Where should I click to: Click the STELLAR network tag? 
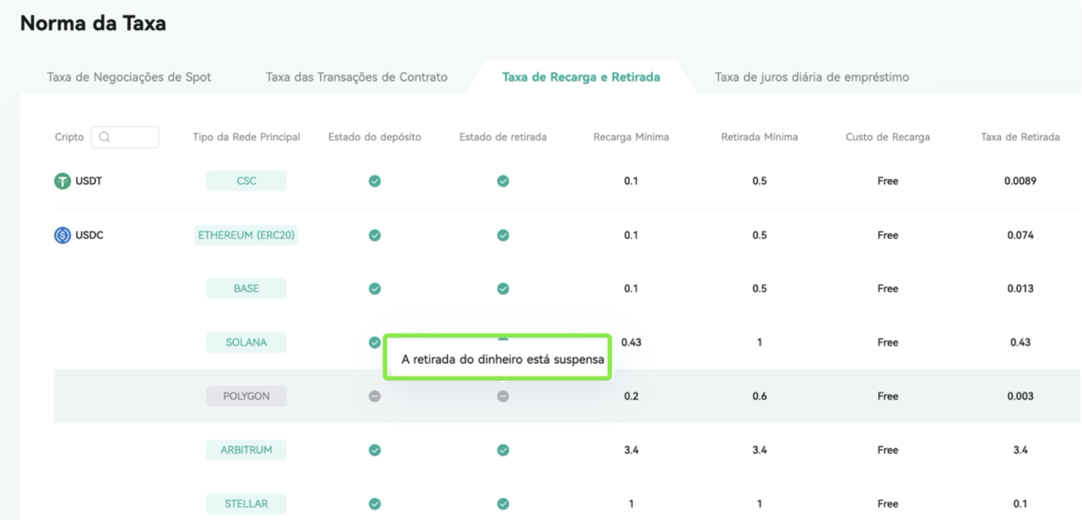pos(246,503)
